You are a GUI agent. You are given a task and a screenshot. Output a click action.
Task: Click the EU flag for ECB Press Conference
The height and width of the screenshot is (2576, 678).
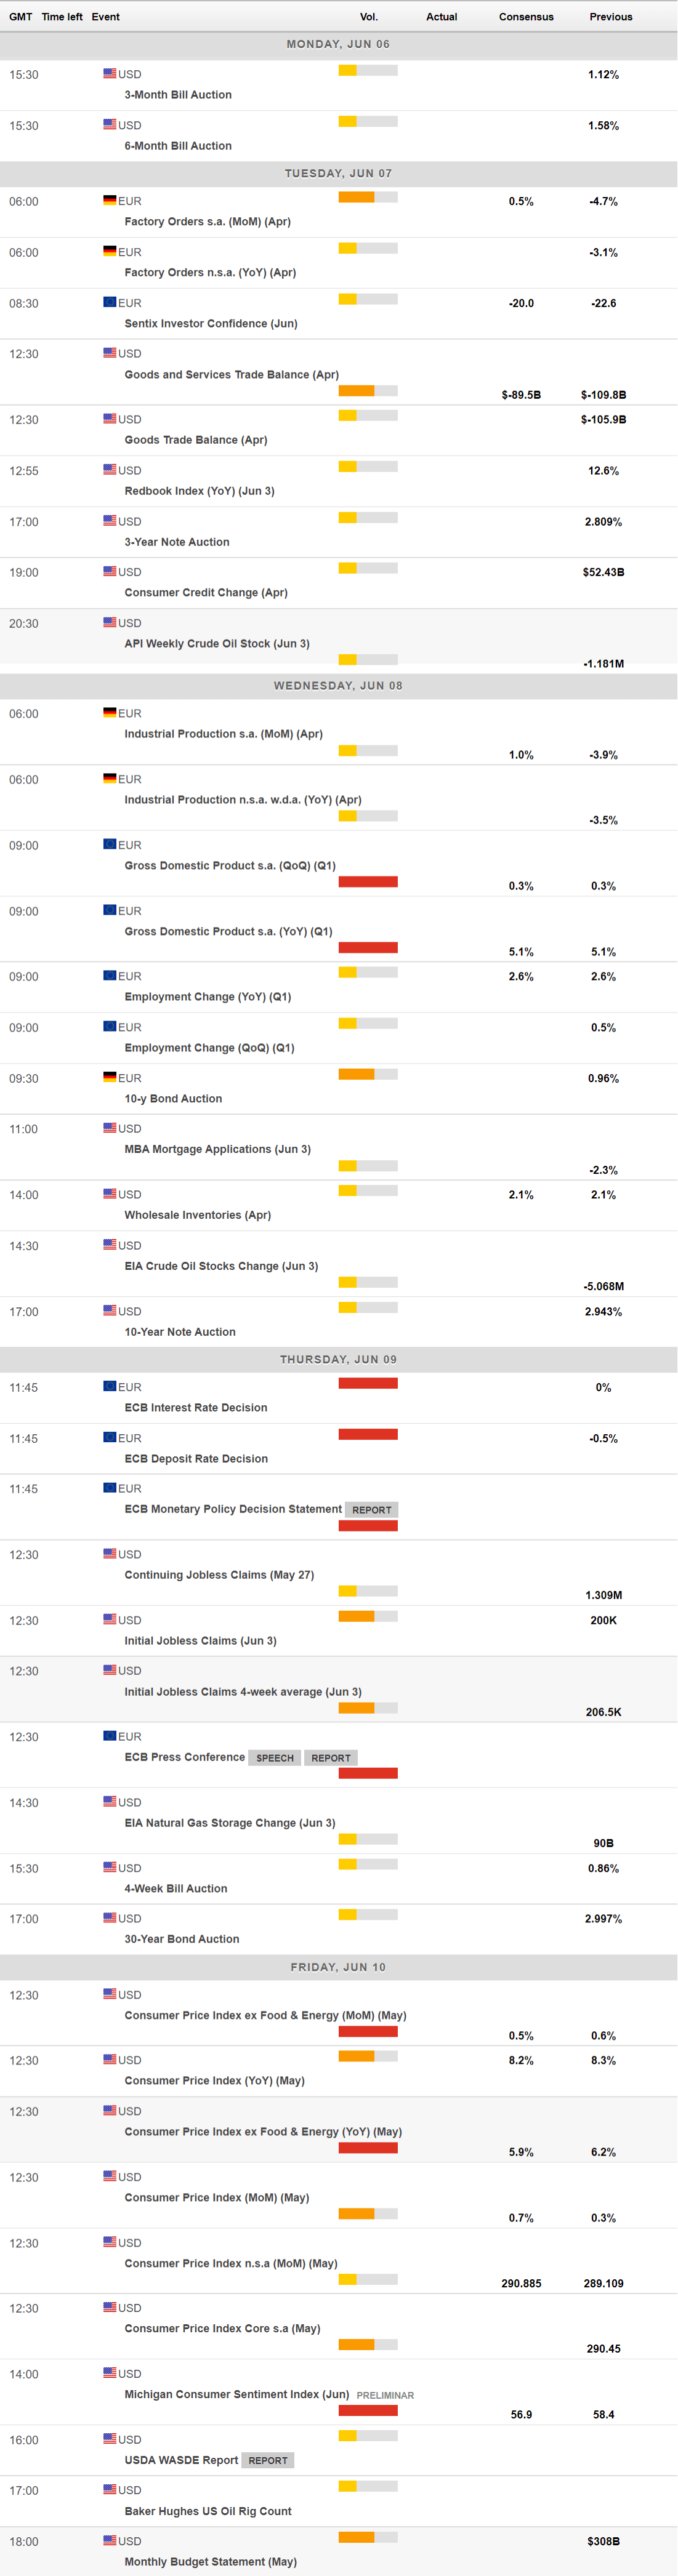point(109,1735)
